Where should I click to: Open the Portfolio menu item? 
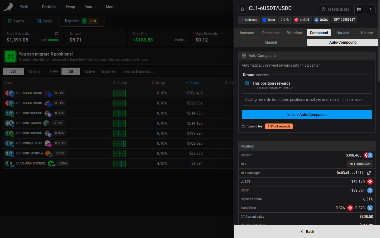coord(49,7)
